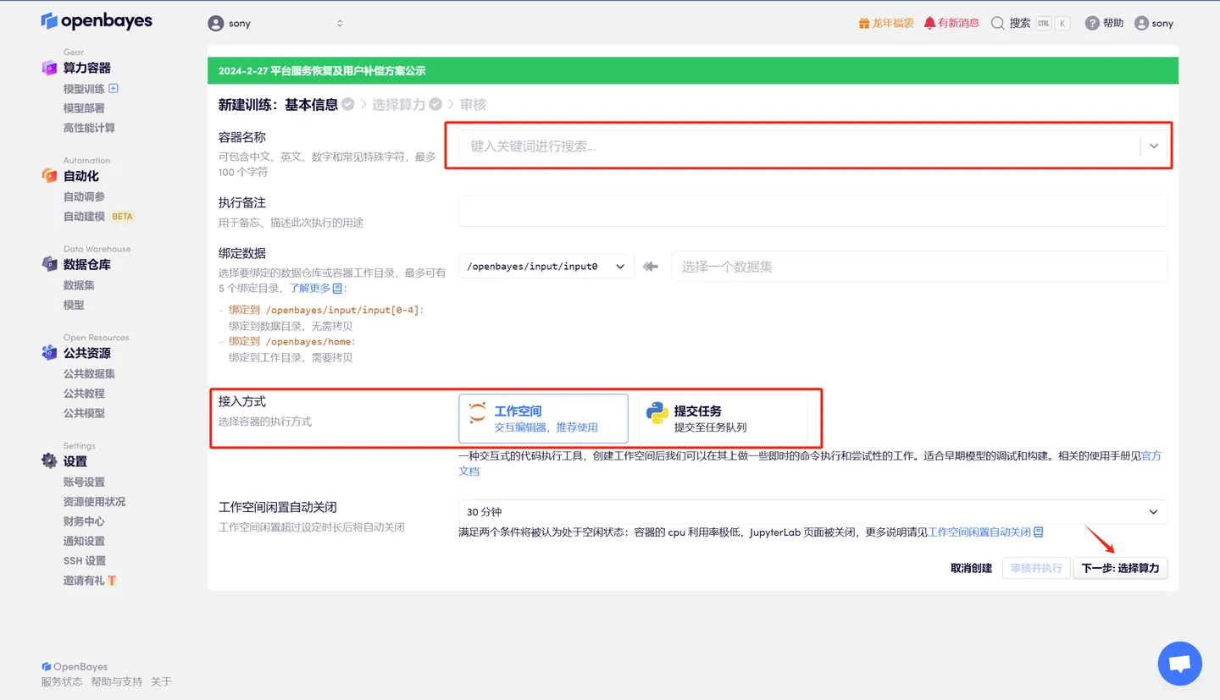Viewport: 1220px width, 700px height.
Task: Select 工作空间 as access method
Action: [x=542, y=417]
